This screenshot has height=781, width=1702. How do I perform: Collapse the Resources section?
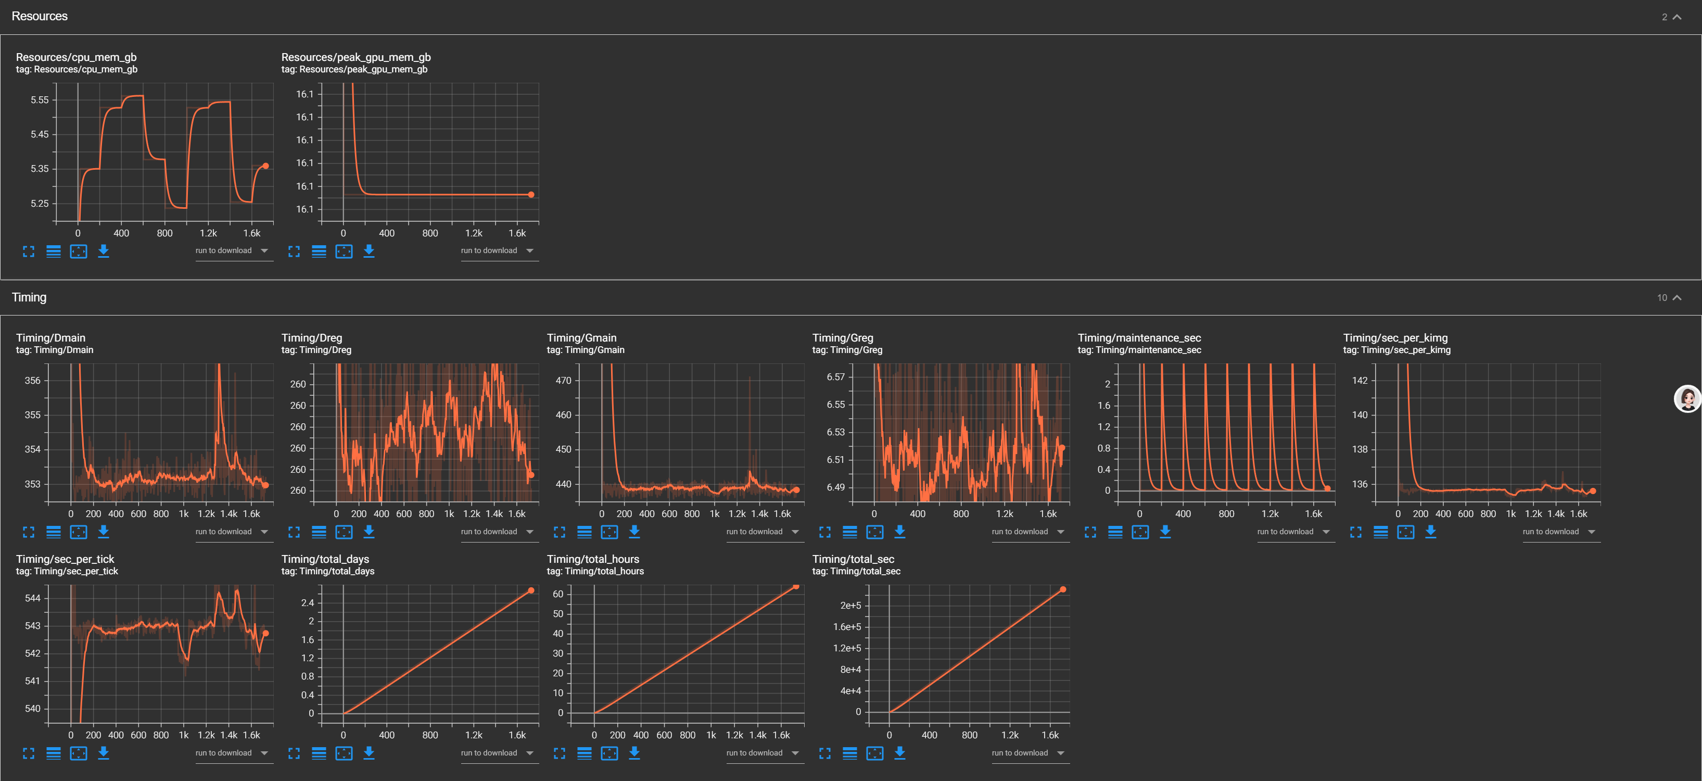pos(1676,17)
